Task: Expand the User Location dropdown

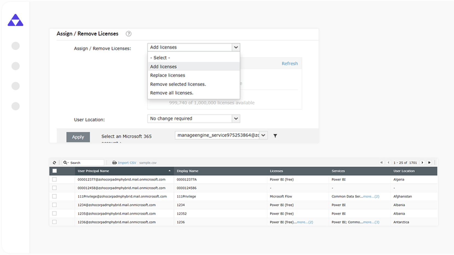Action: (236, 118)
